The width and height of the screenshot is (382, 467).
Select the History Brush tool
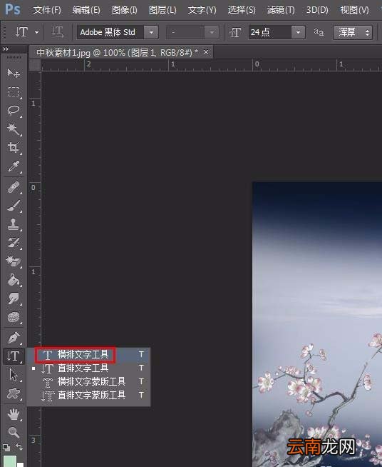14,243
